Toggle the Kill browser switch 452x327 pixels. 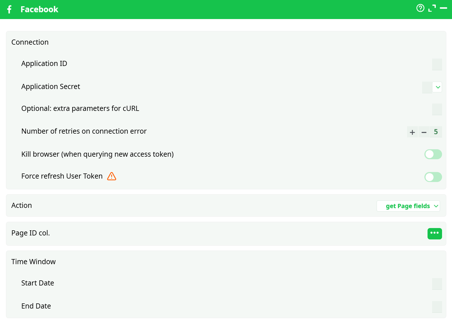click(433, 154)
